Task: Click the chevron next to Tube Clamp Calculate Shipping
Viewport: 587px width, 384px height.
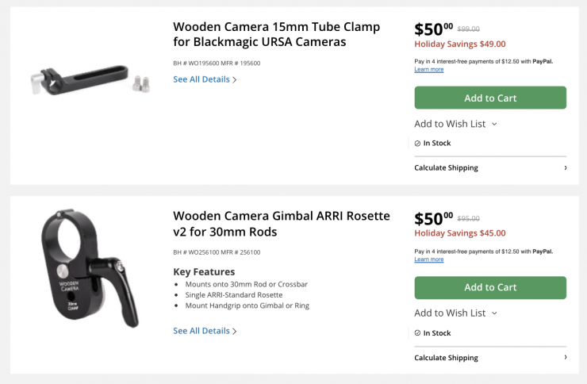Action: (565, 168)
